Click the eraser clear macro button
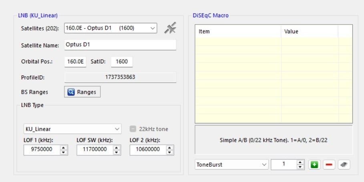The height and width of the screenshot is (182, 364). pos(343,165)
